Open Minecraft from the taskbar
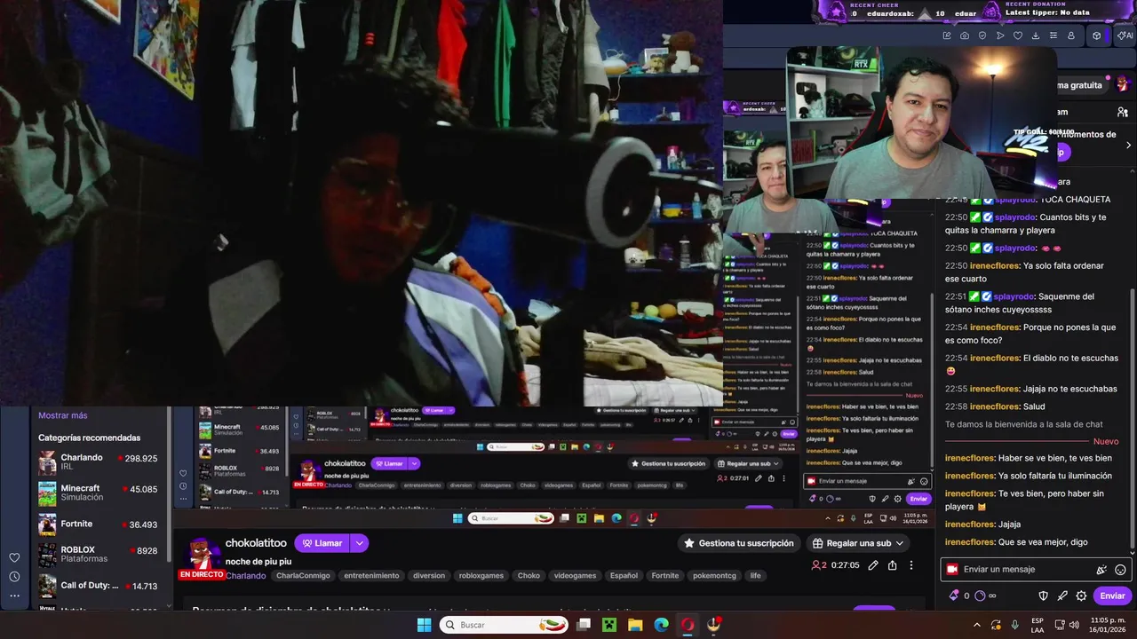Viewport: 1137px width, 639px height. tap(609, 625)
